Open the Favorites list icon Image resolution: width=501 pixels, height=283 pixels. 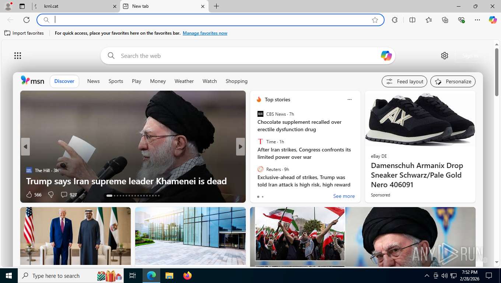click(x=429, y=20)
